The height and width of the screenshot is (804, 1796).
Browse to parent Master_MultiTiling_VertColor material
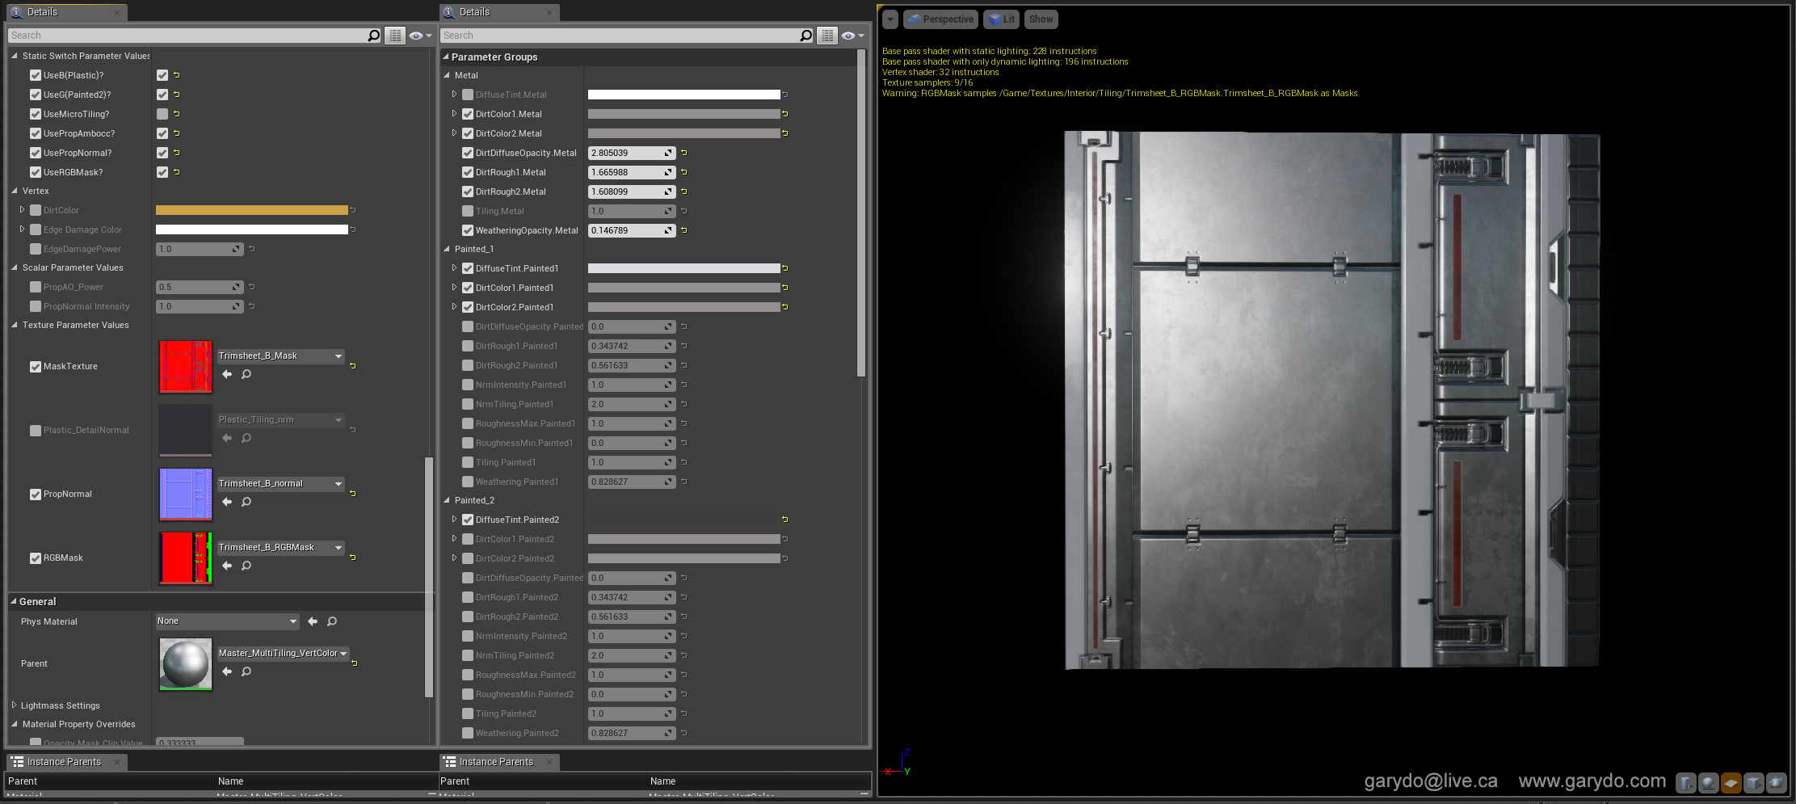pyautogui.click(x=246, y=671)
